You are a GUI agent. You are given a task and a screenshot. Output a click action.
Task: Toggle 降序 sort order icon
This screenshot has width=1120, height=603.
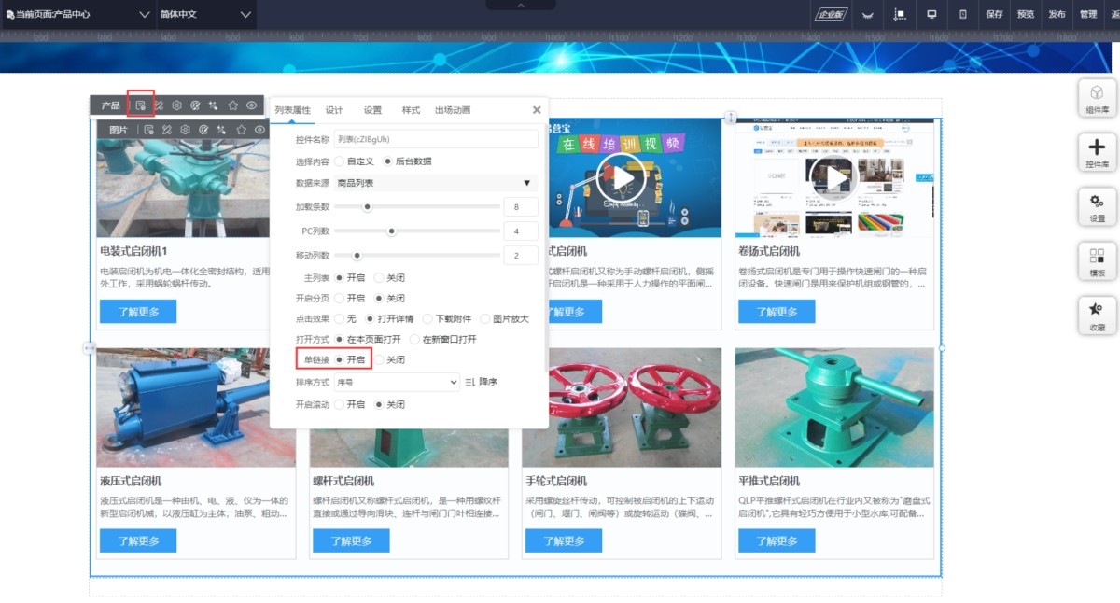pyautogui.click(x=470, y=382)
